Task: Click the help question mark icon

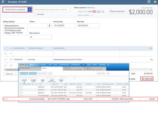Action: tap(149, 2)
